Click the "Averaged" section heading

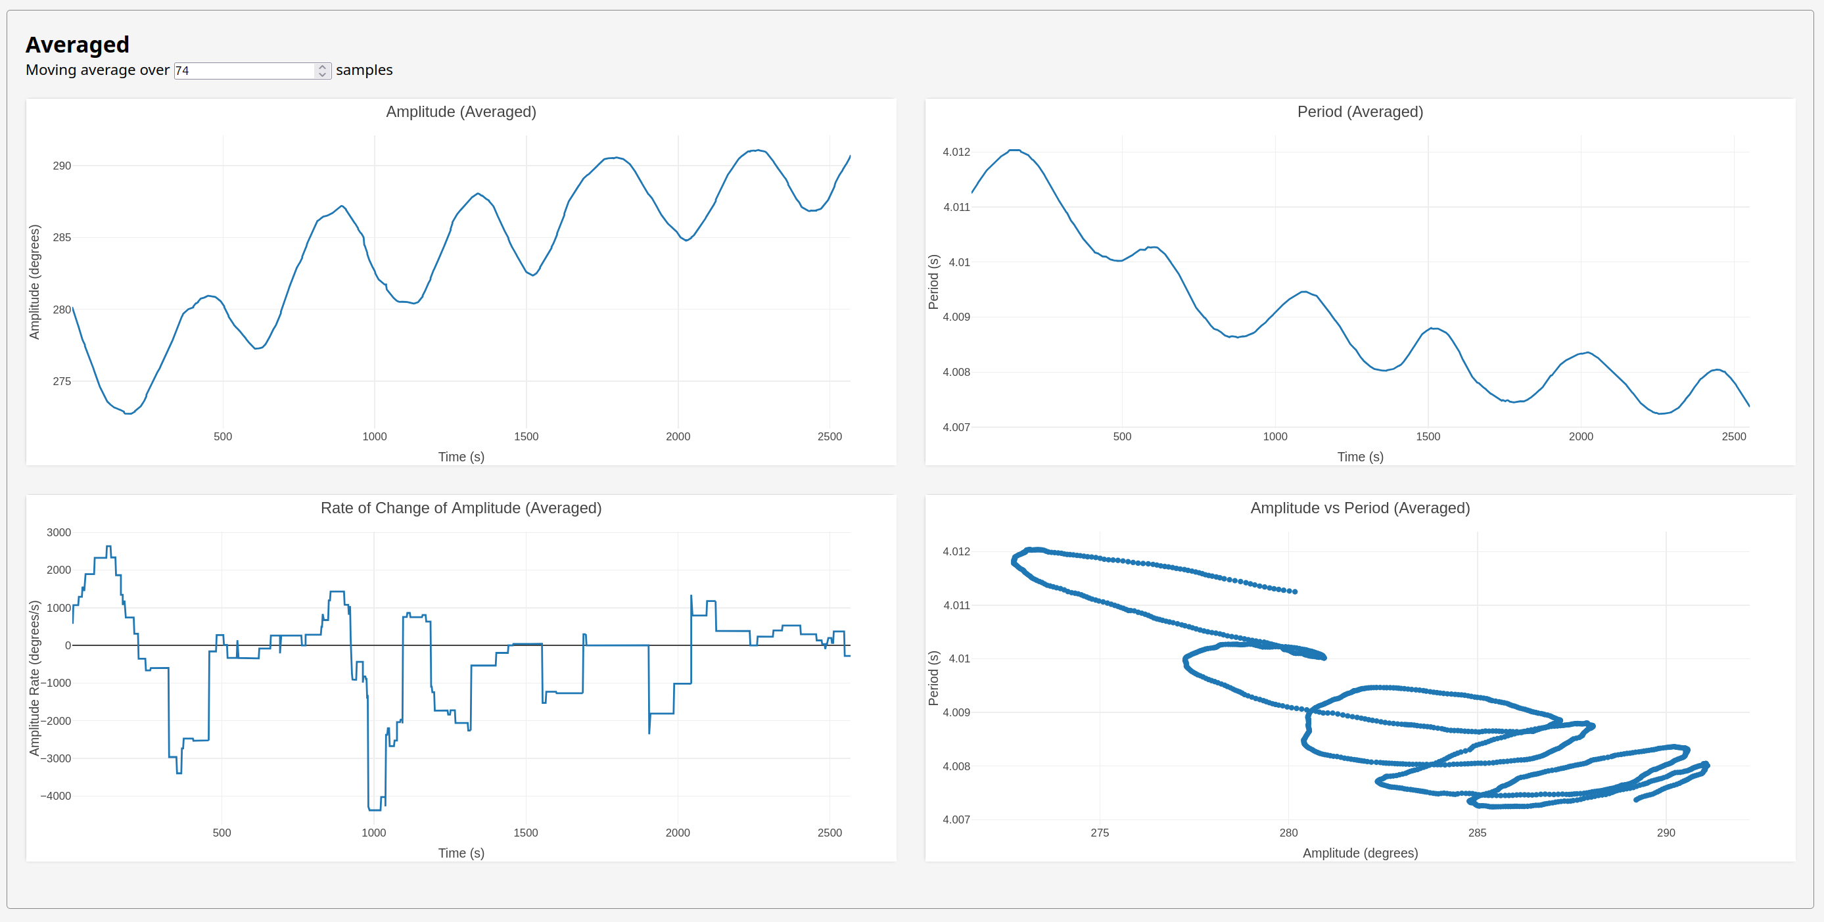(78, 45)
